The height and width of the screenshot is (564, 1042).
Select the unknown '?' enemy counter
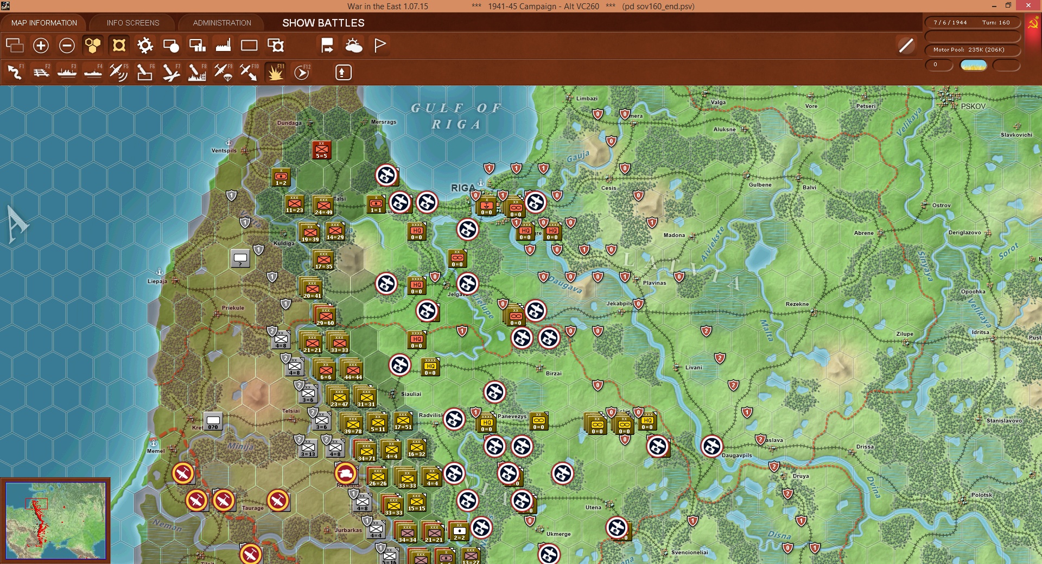pos(240,259)
